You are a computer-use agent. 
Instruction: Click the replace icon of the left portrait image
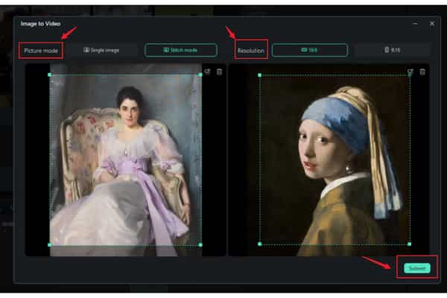tap(207, 72)
